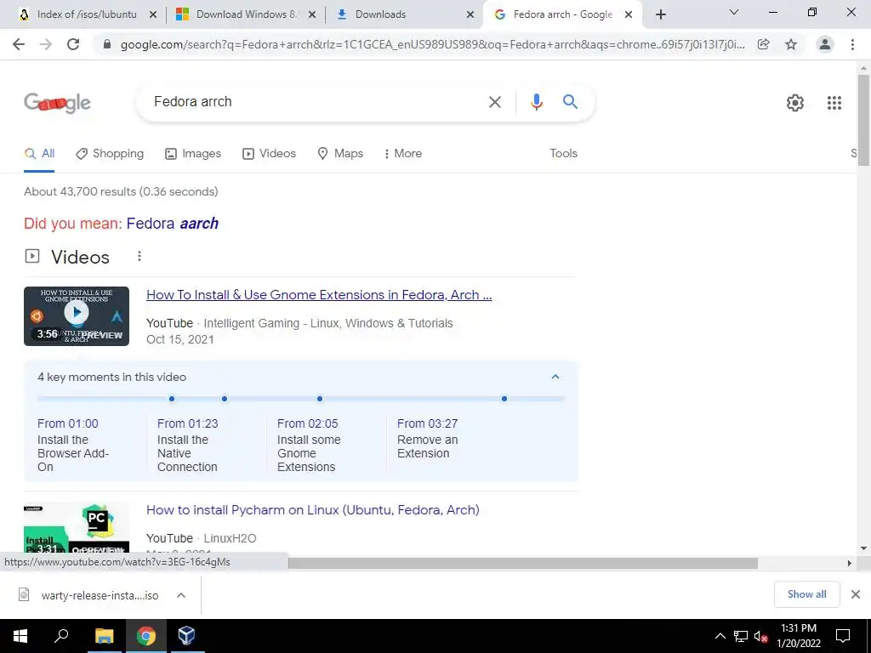Reload the page with the refresh icon

click(x=73, y=44)
